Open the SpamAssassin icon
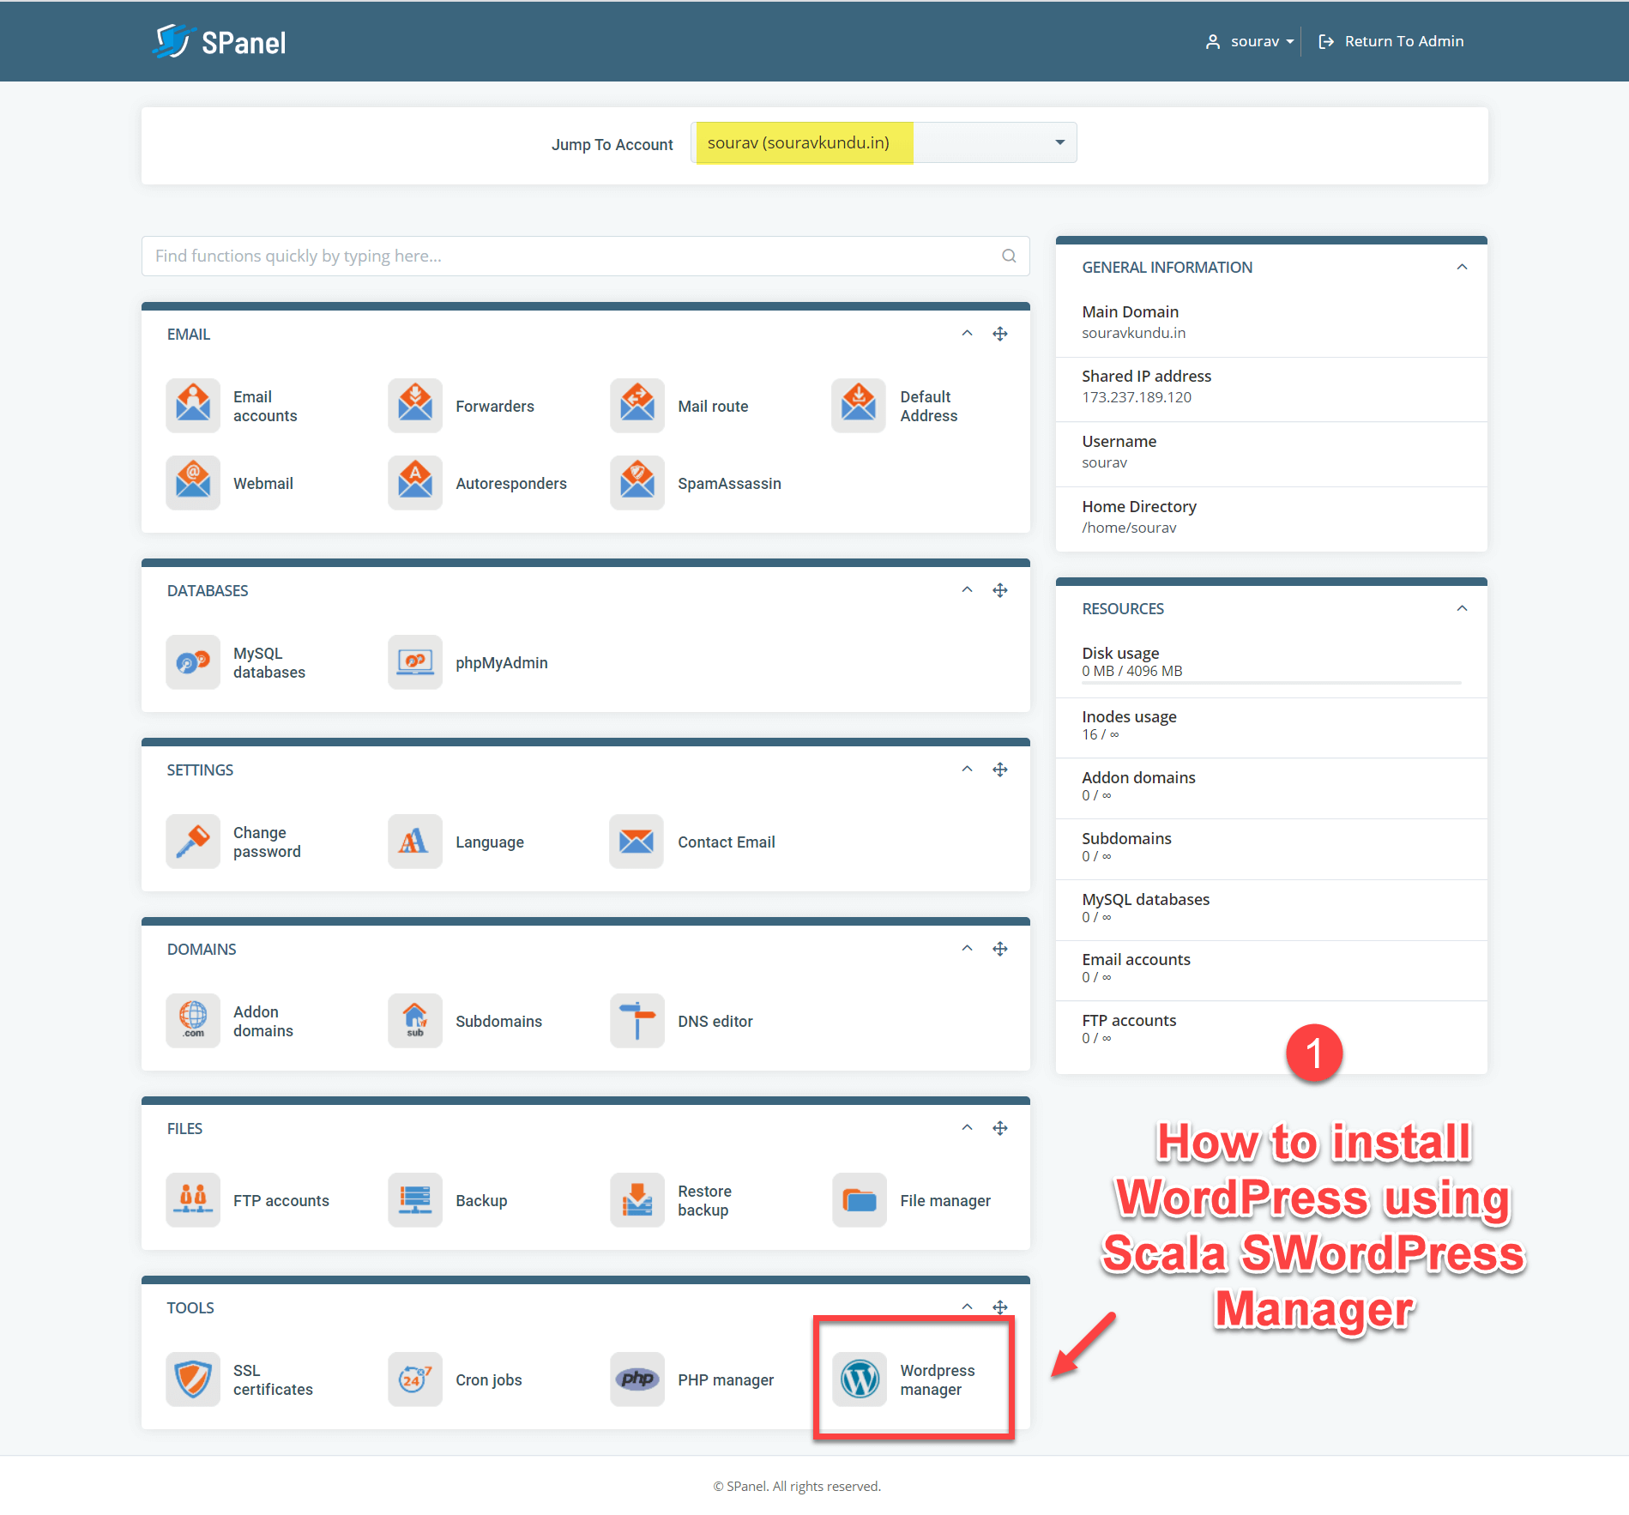1629x1515 pixels. (637, 483)
